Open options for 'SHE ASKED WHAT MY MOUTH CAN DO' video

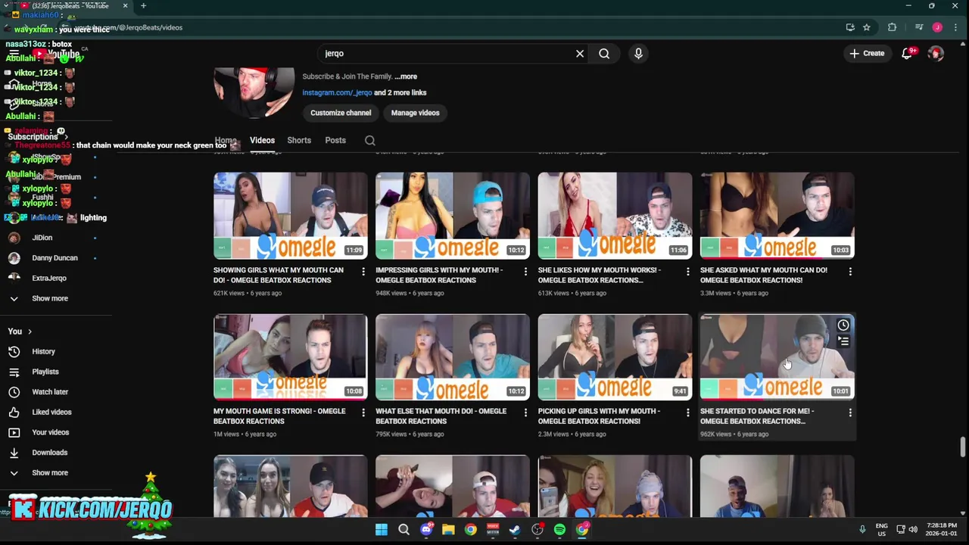[x=850, y=271]
